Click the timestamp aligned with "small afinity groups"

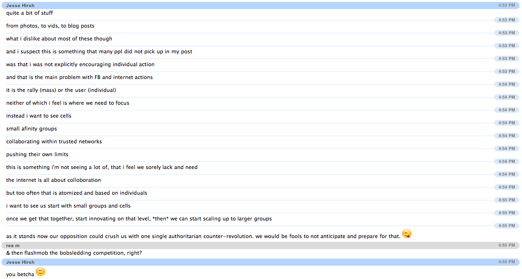point(506,136)
